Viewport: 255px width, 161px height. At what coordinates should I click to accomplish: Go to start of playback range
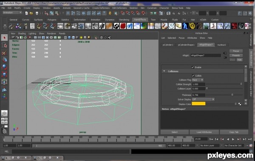[211, 139]
